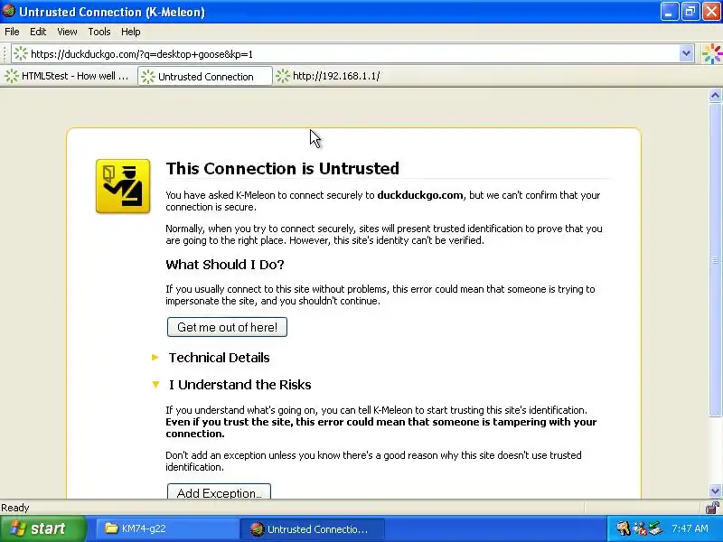Open the KM74-g22 folder taskbar button
723x542 pixels.
pos(167,528)
